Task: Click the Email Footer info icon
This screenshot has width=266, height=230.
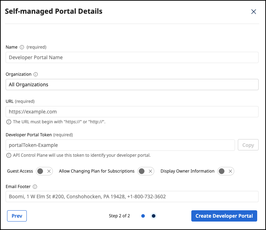Action: point(35,187)
